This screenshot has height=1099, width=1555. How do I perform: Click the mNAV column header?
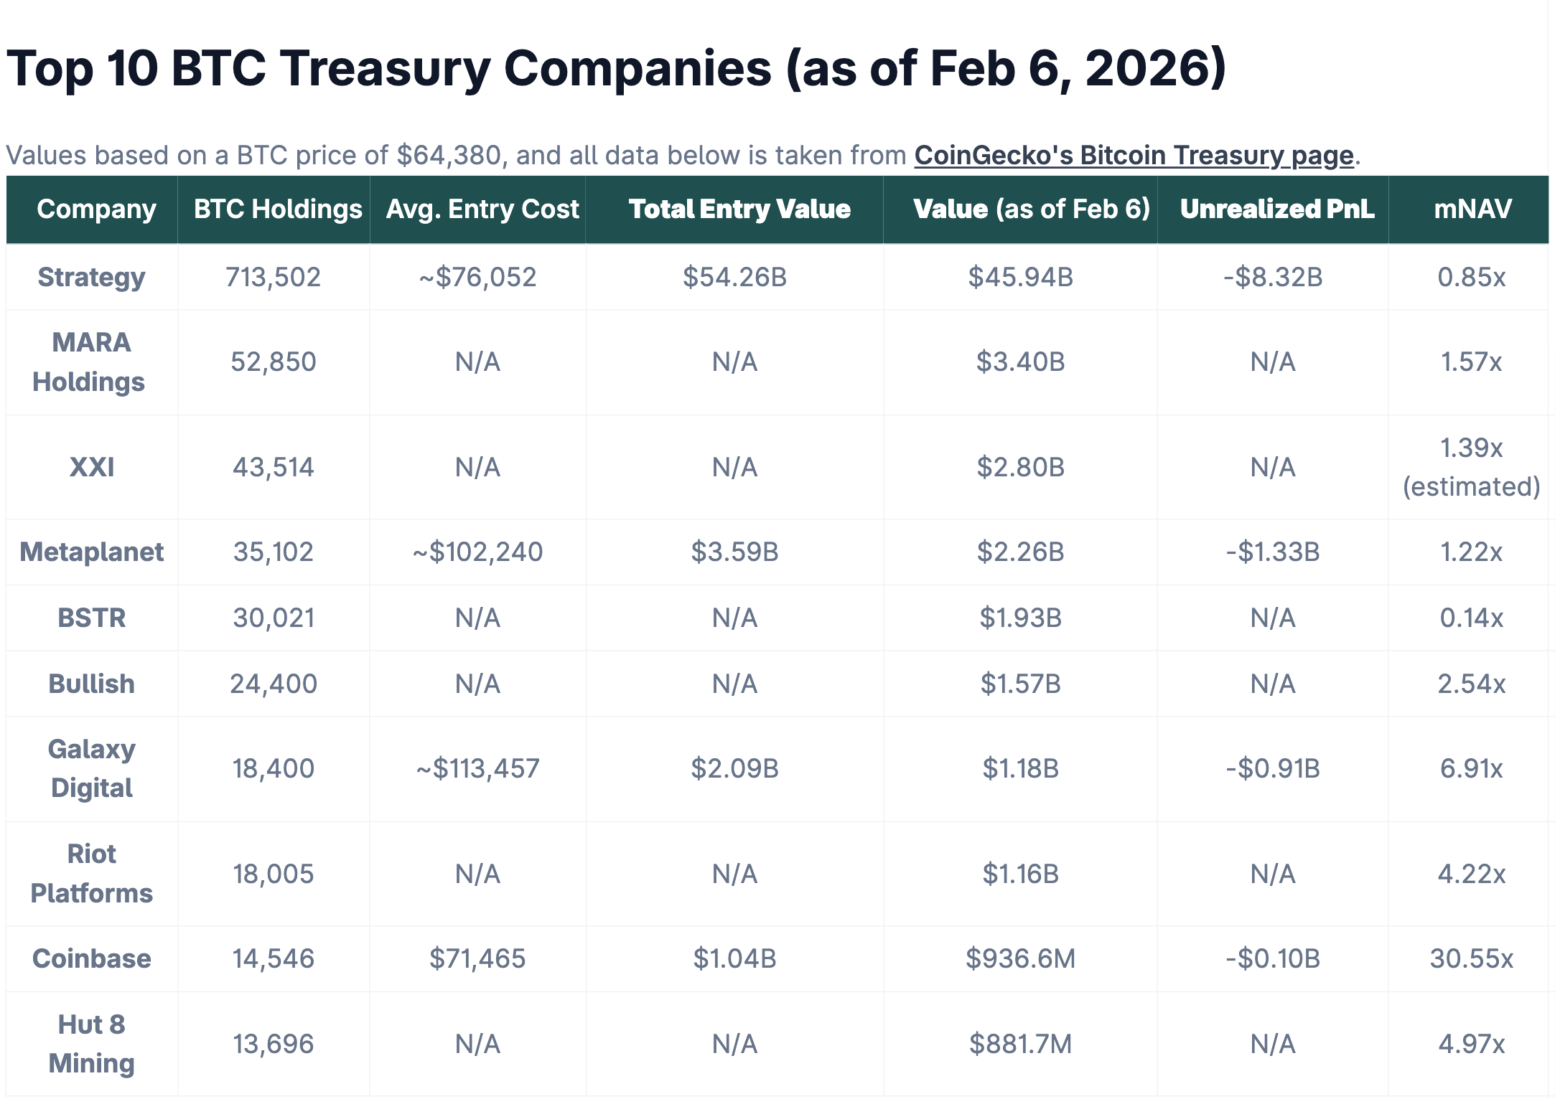1472,209
